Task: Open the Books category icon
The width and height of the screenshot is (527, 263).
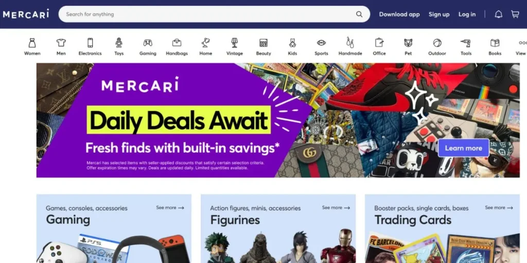Action: click(x=495, y=43)
